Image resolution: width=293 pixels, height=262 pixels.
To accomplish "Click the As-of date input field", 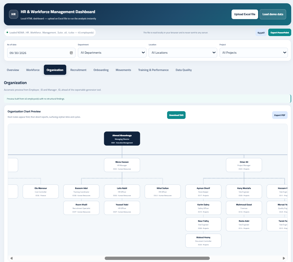I will coord(41,53).
